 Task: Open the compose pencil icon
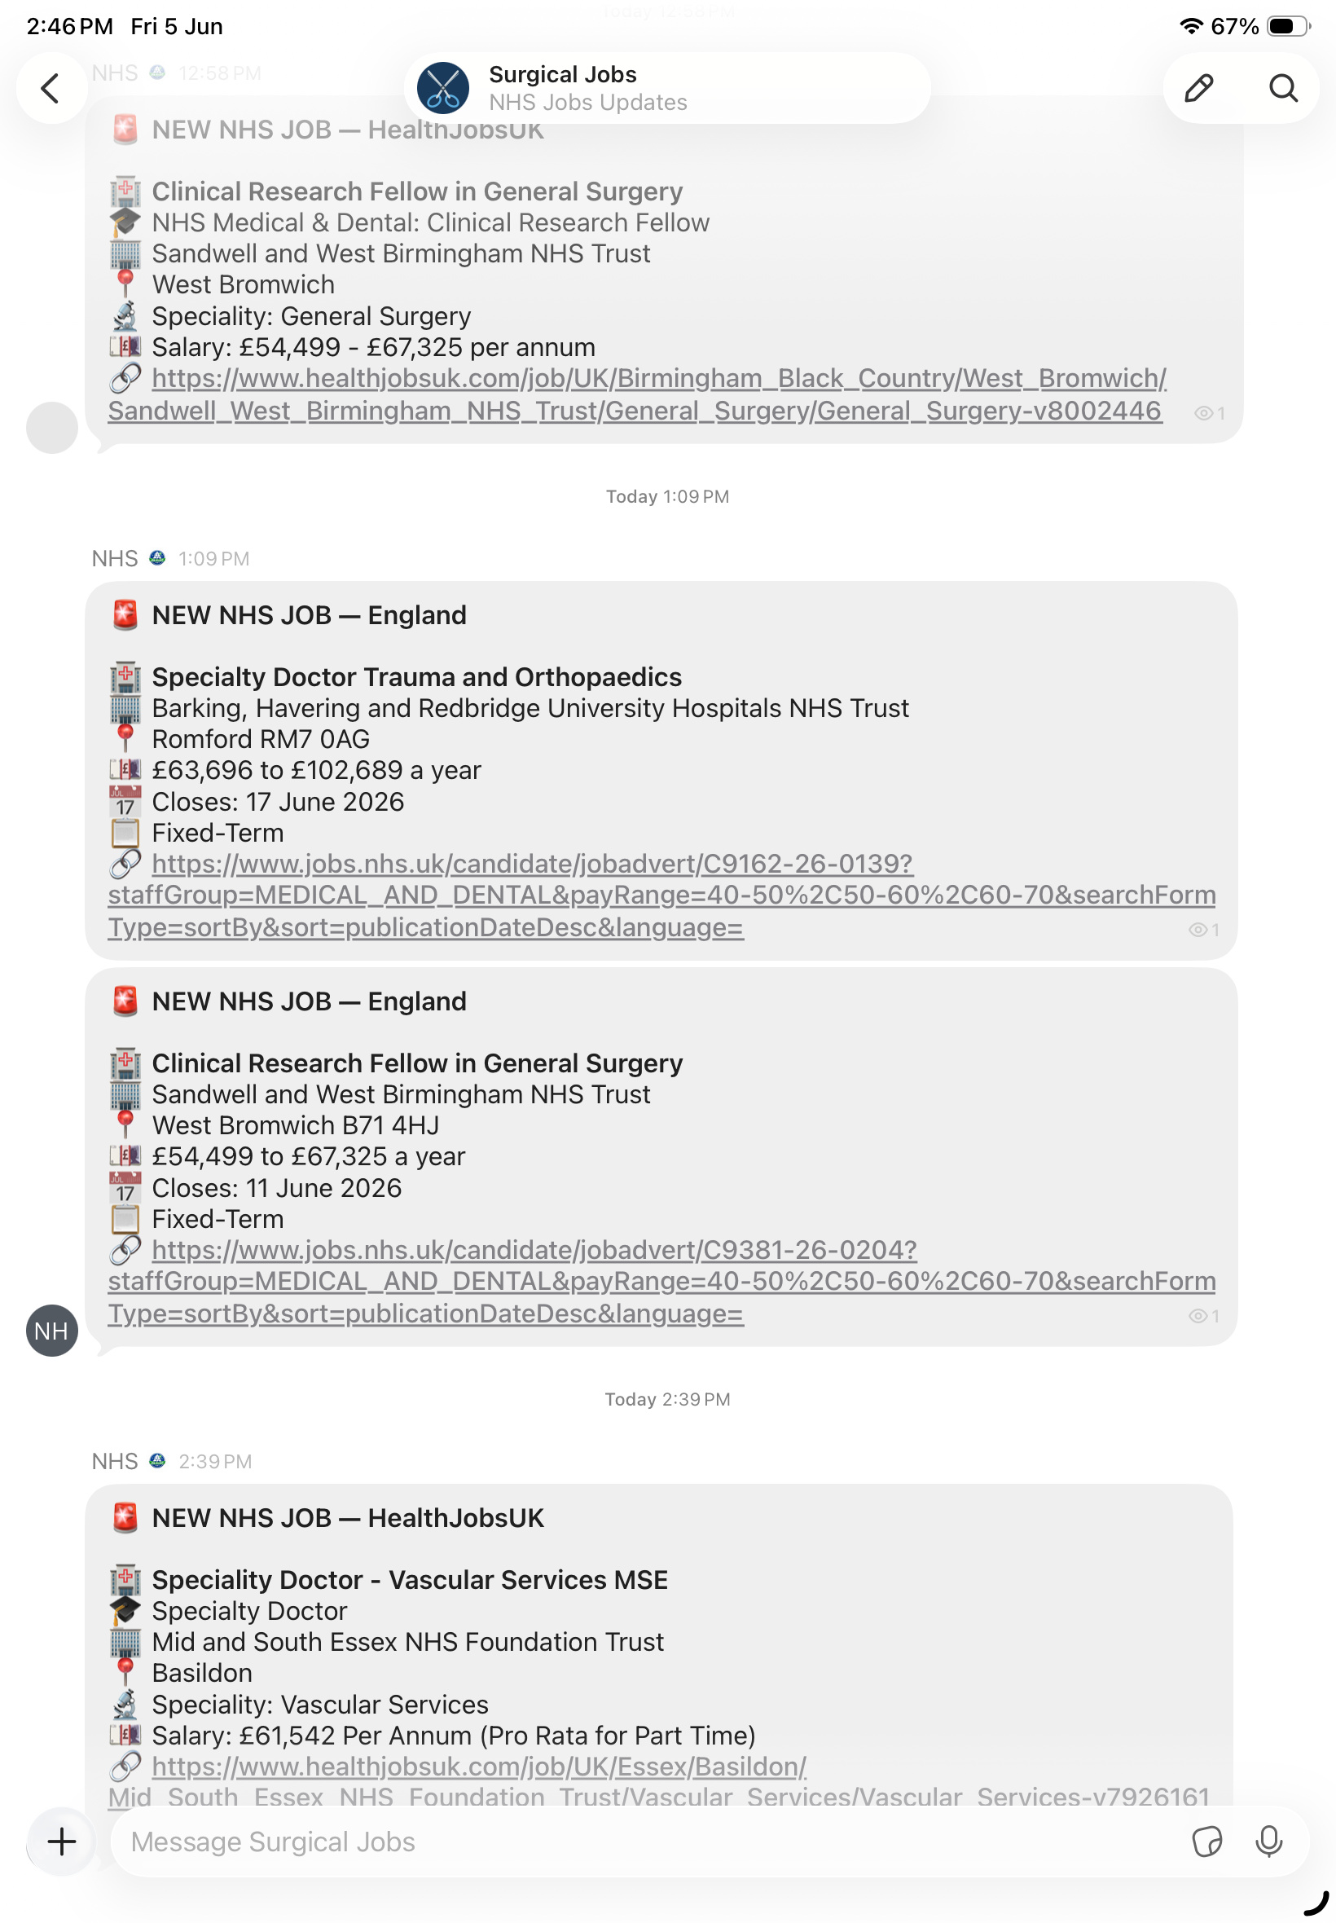click(1198, 88)
